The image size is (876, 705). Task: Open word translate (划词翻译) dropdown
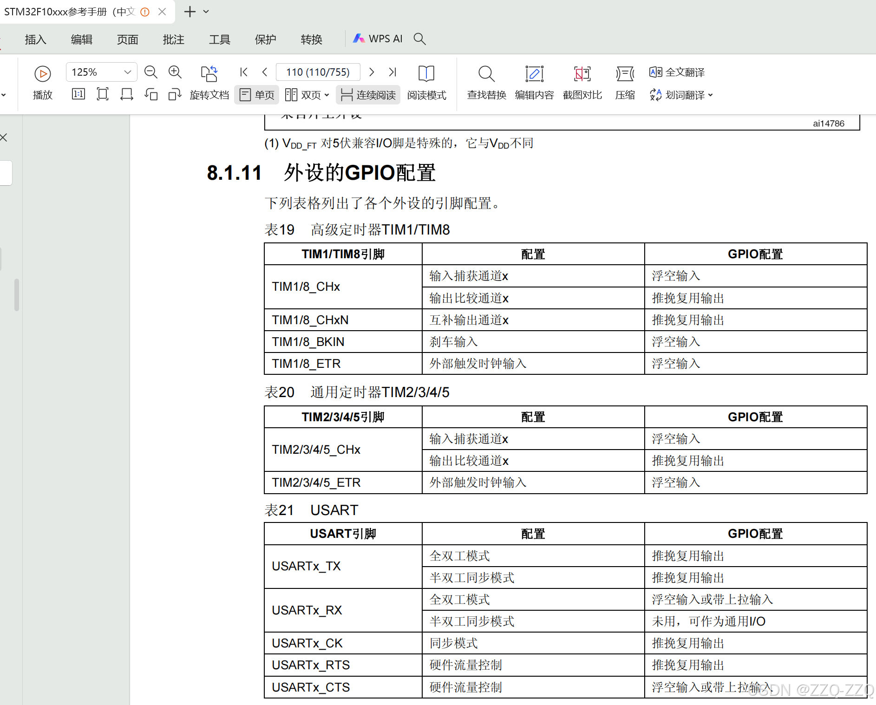681,95
